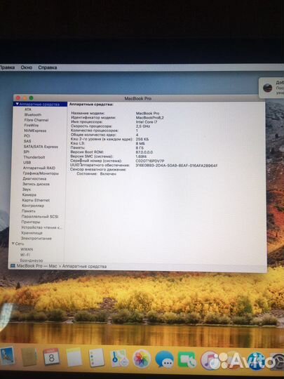Click the notification banner avatar
The image size is (284, 379).
click(x=267, y=88)
